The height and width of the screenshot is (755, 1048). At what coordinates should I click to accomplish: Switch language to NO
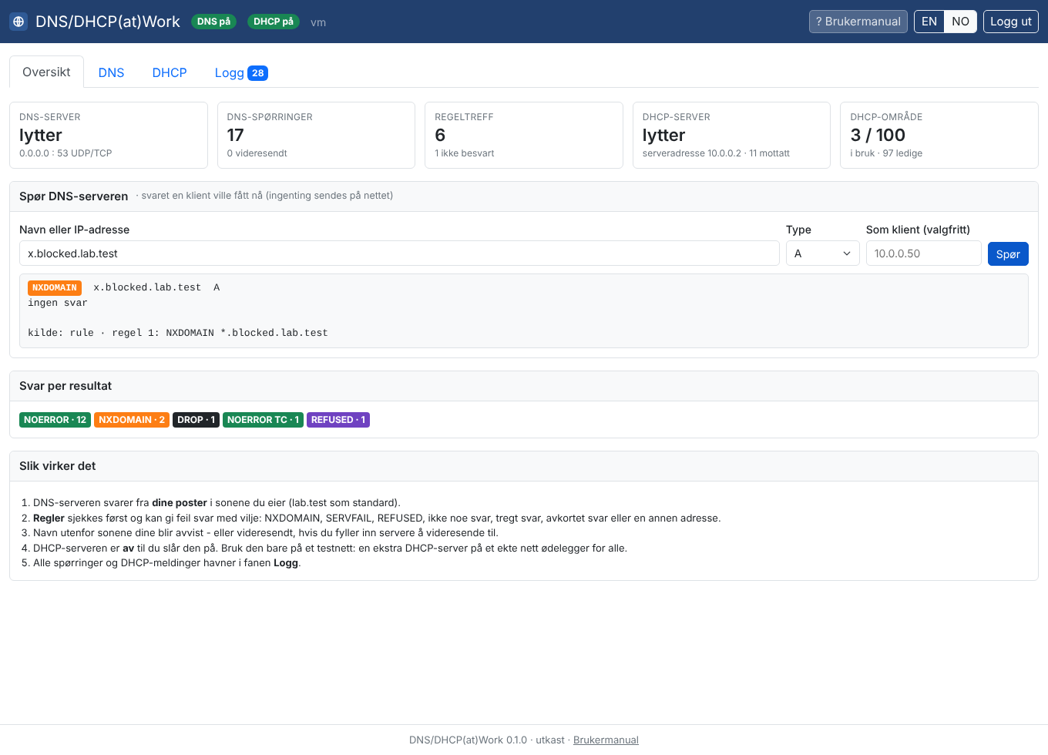[960, 22]
